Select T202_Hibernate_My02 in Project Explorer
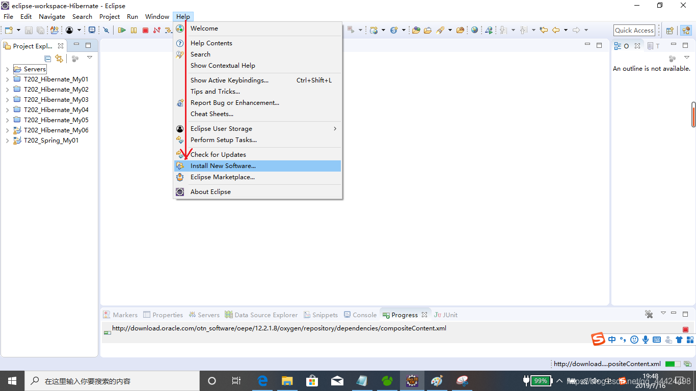Viewport: 696px width, 391px height. (56, 90)
